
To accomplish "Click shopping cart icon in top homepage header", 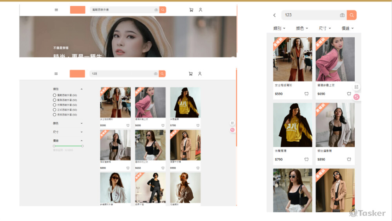I will click(191, 10).
